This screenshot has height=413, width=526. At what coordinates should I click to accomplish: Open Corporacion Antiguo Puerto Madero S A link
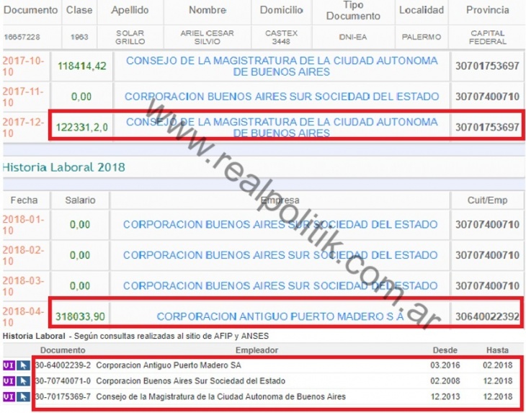pyautogui.click(x=280, y=316)
